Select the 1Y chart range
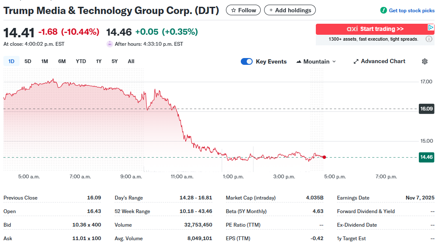 (x=99, y=61)
